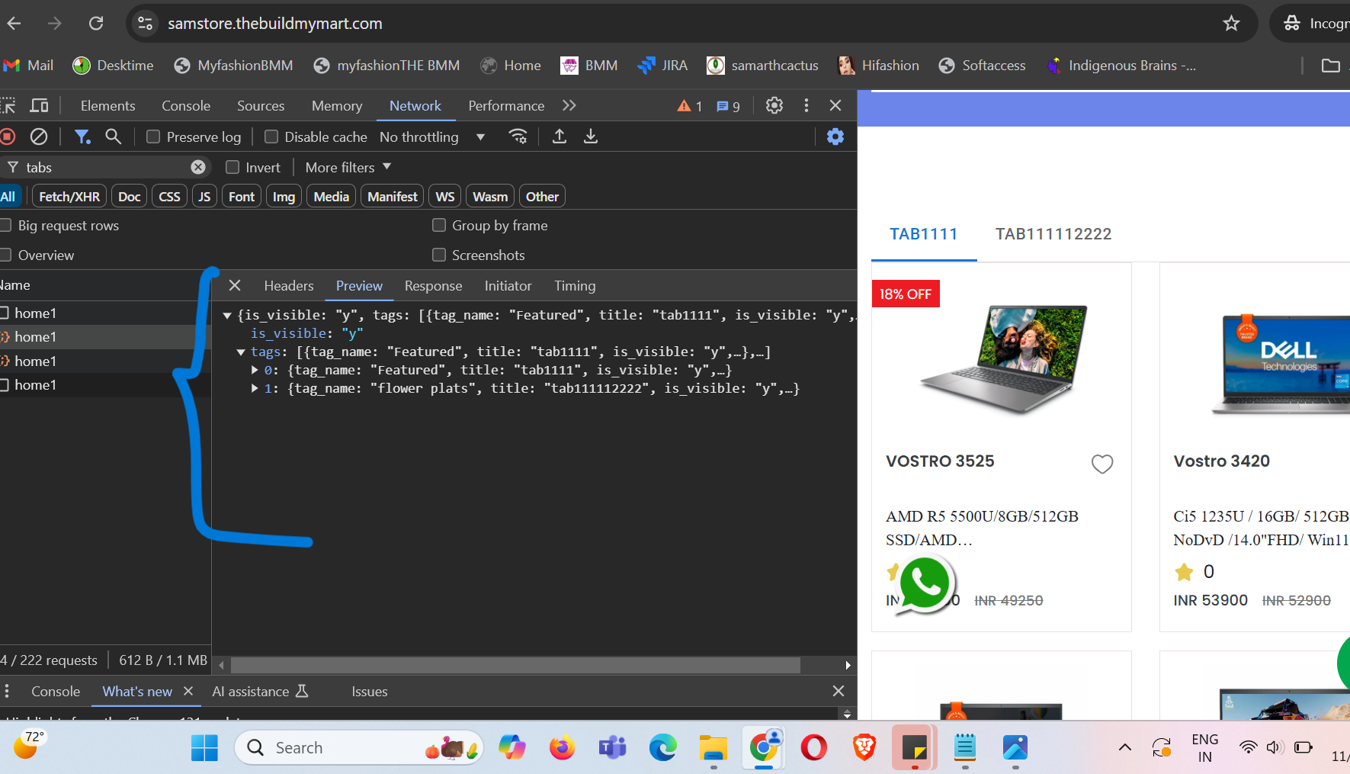
Task: Launch Opera browser from taskbar
Action: 814,748
